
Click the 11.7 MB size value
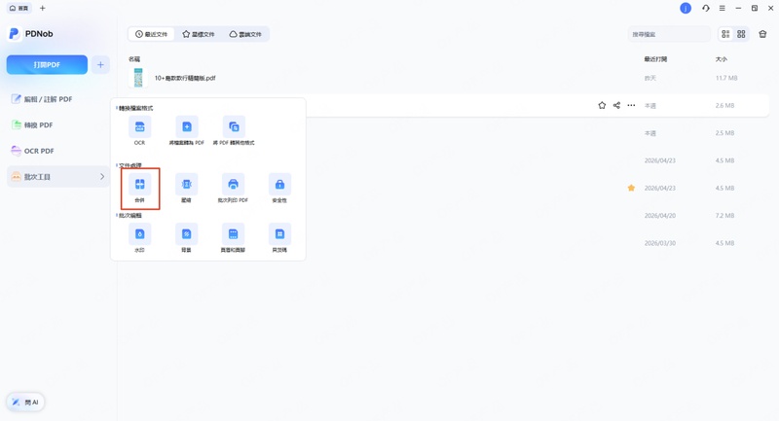pos(726,78)
